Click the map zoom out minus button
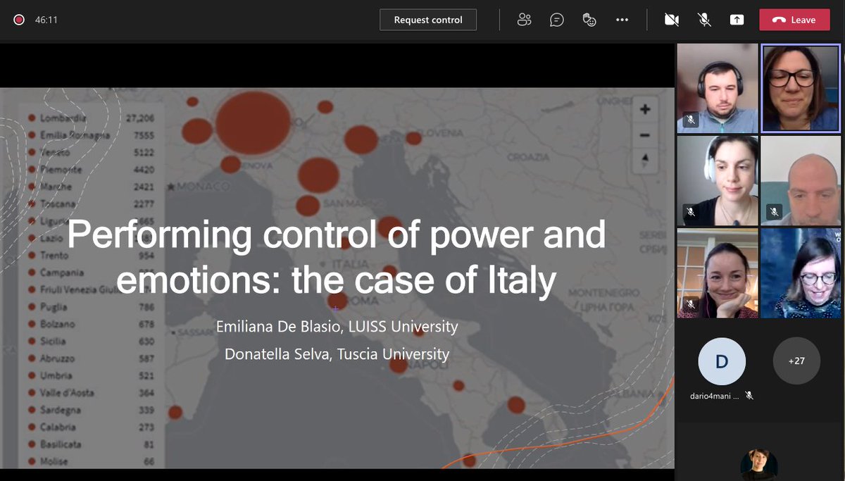Screen dimensions: 845x481 pyautogui.click(x=645, y=135)
